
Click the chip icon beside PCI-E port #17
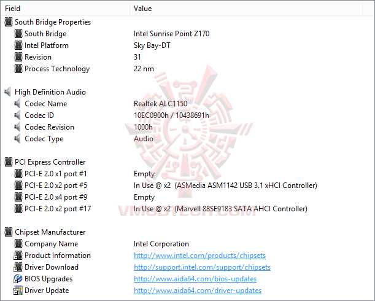(x=18, y=209)
